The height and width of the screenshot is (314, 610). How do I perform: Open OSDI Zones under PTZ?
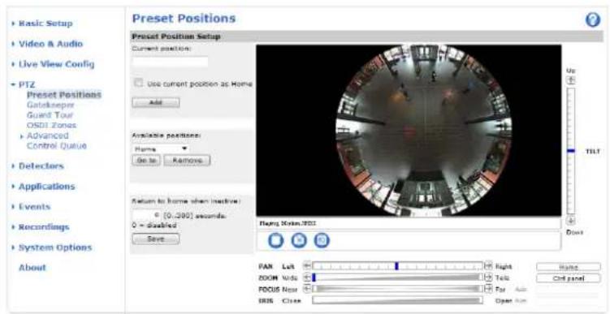click(x=51, y=125)
